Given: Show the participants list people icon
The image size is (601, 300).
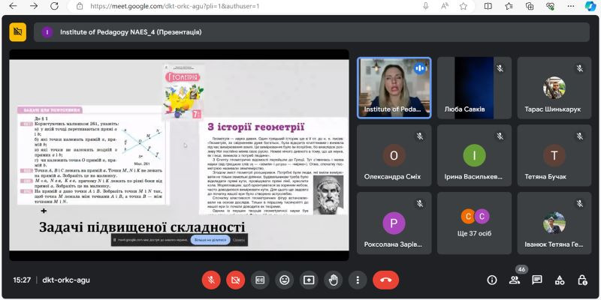Looking at the screenshot, I should (515, 280).
